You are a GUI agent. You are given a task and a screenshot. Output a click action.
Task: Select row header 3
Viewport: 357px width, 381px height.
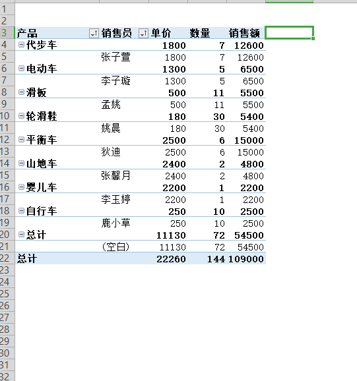coord(7,33)
